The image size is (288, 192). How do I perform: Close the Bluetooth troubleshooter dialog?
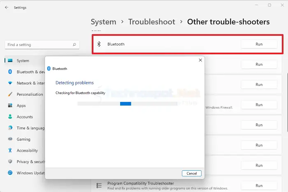(200, 60)
